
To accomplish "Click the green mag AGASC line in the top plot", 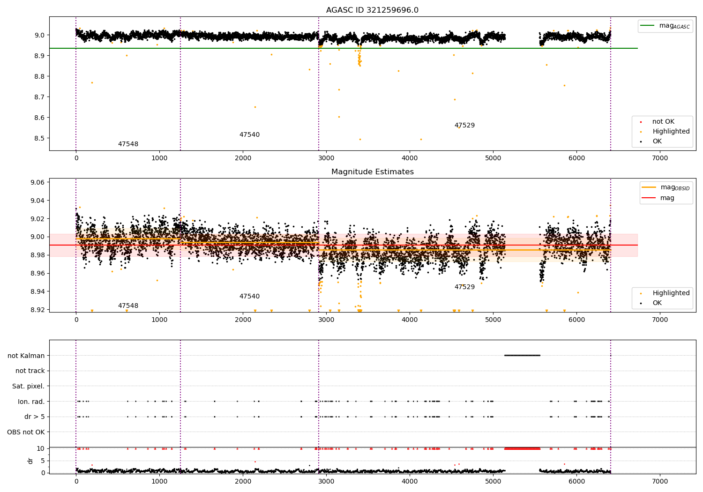I will 344,48.
